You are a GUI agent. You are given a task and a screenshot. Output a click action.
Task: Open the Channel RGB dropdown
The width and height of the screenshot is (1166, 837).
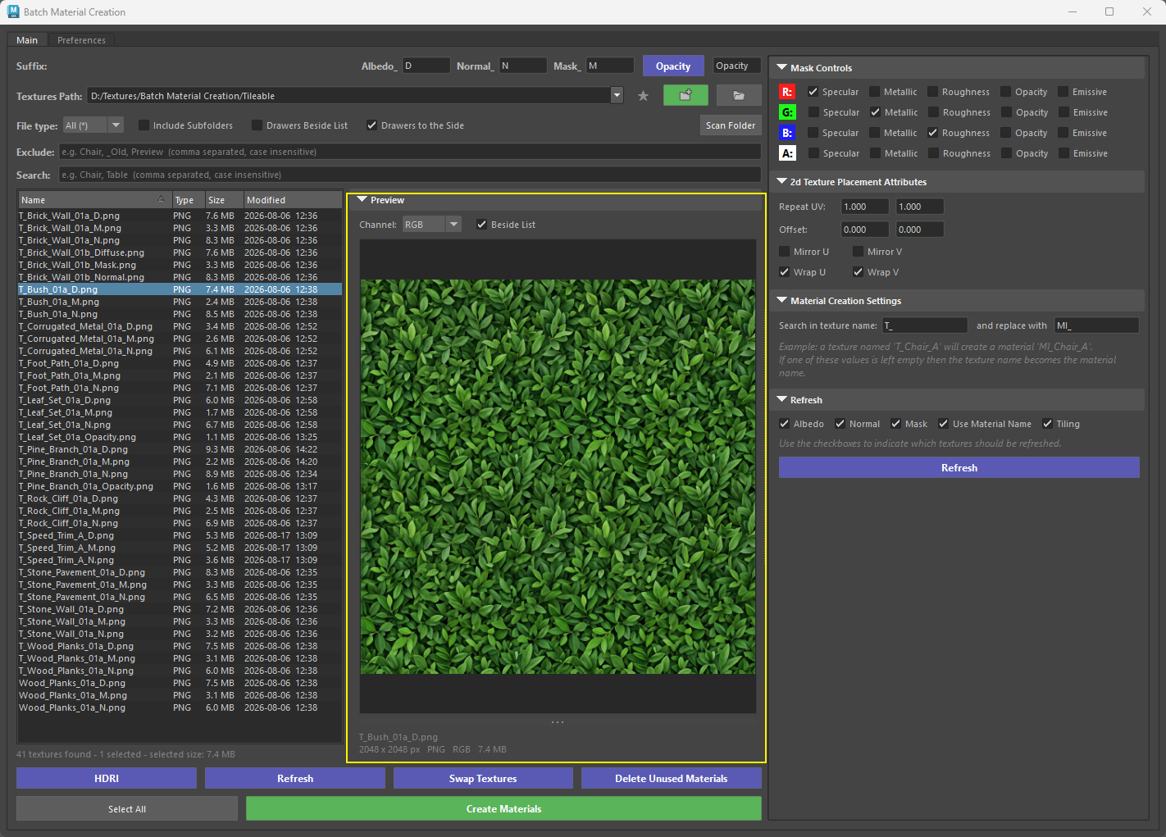point(431,225)
